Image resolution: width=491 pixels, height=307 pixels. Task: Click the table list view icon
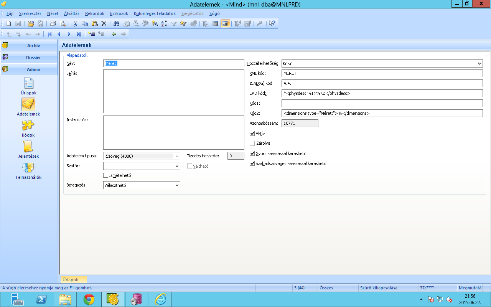(215, 23)
